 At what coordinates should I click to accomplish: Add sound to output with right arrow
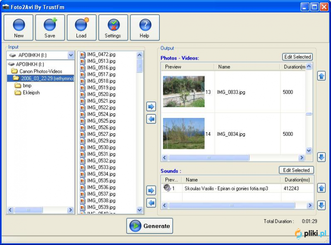151,190
